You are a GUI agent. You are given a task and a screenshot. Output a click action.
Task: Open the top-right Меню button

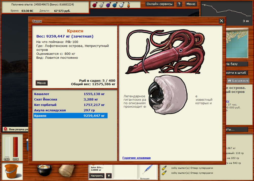tap(191, 4)
